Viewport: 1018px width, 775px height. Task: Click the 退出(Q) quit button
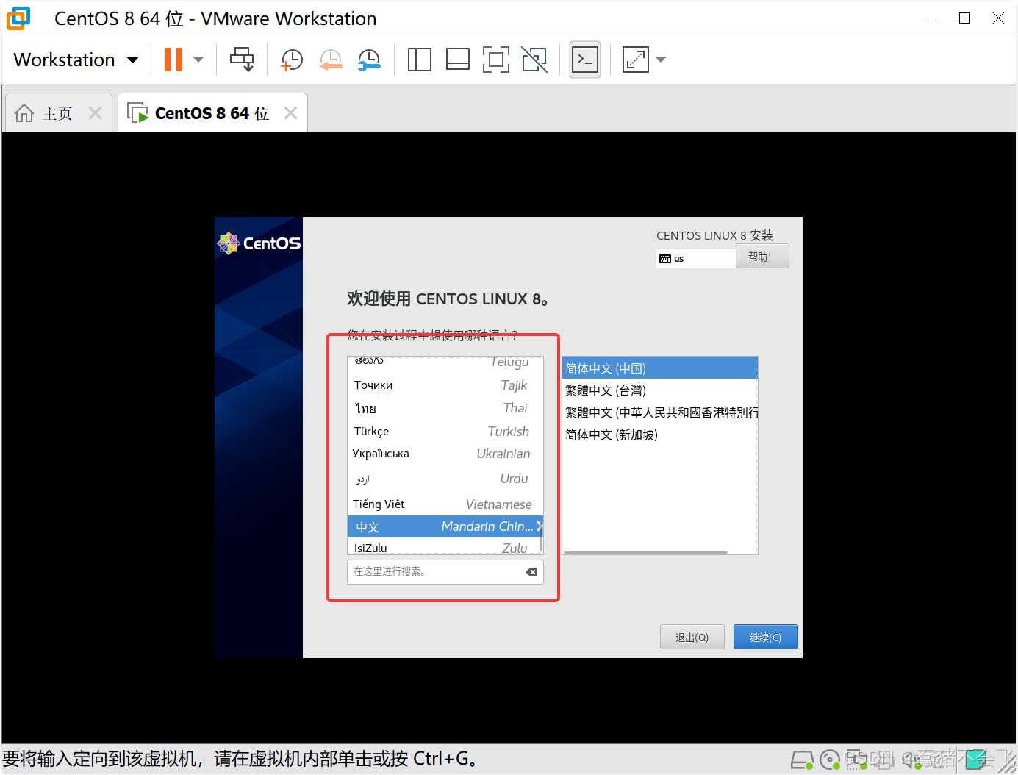tap(692, 637)
